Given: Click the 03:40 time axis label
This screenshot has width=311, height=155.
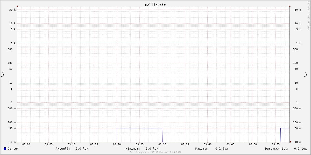Looking at the screenshot, I should pos(208,144).
